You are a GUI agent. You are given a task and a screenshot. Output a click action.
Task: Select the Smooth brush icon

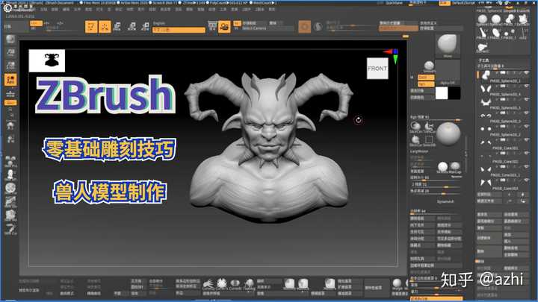tap(429, 66)
